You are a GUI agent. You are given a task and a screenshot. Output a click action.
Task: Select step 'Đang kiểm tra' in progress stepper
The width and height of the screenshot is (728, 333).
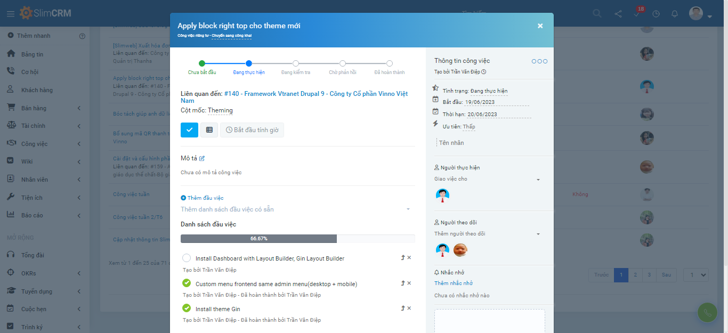click(x=296, y=63)
